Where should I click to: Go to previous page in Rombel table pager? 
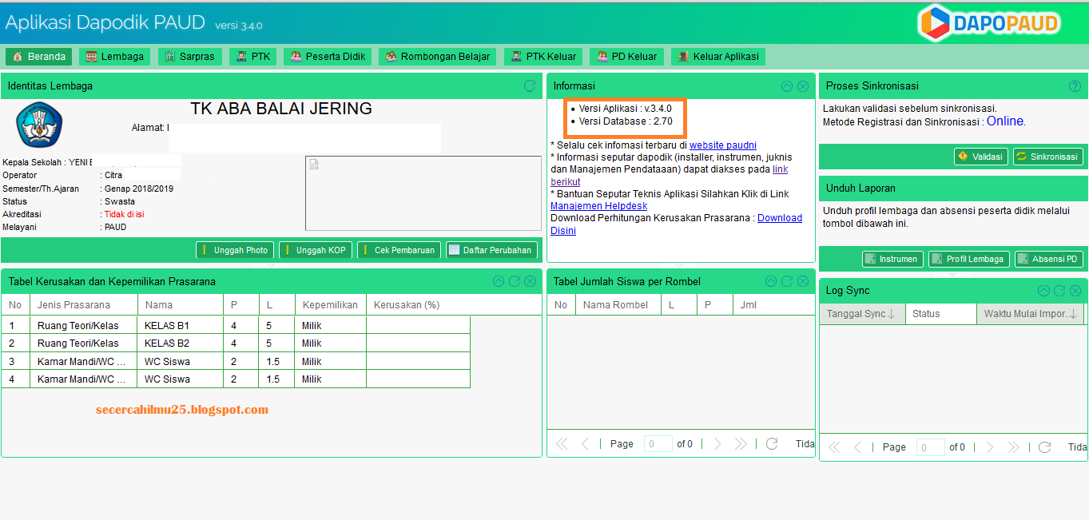(585, 443)
